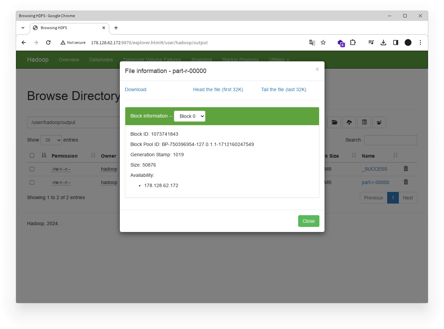Open Chrome downloads icon
The width and height of the screenshot is (444, 329).
point(383,42)
